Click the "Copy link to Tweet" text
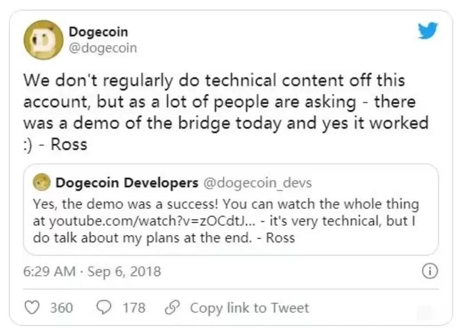Image resolution: width=462 pixels, height=333 pixels. point(249,308)
